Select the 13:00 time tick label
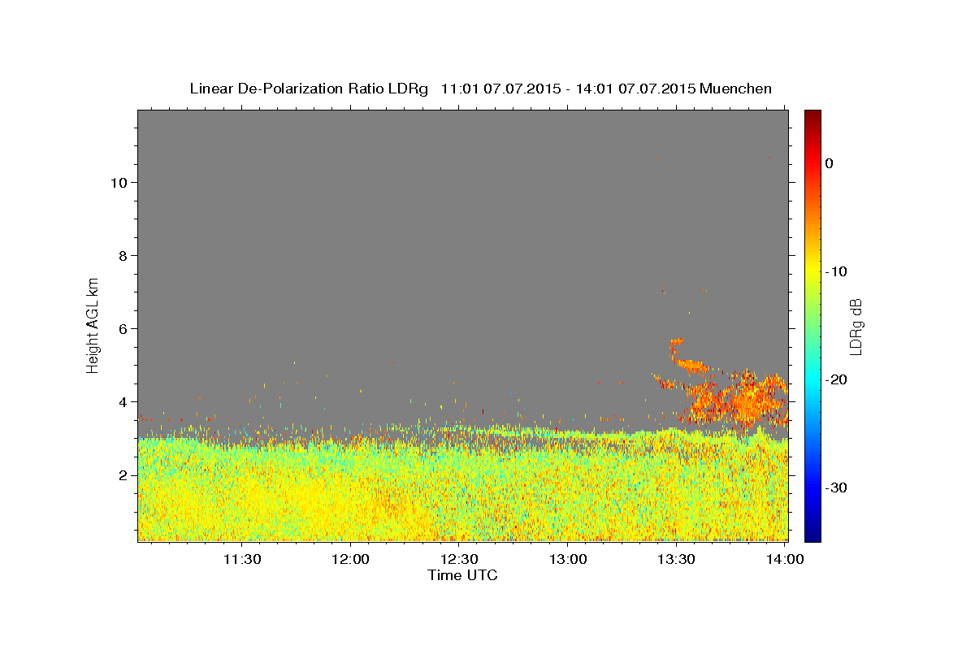 click(568, 560)
